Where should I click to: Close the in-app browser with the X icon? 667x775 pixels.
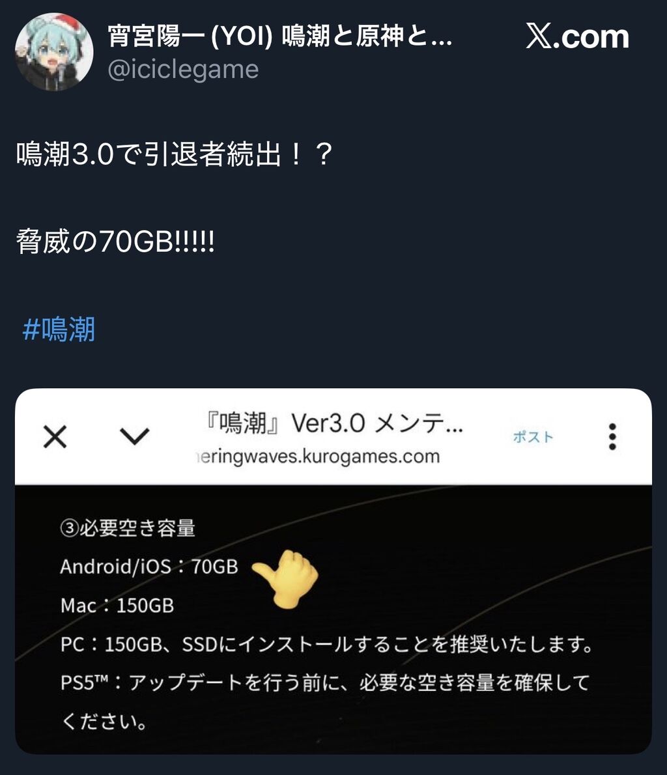[55, 436]
